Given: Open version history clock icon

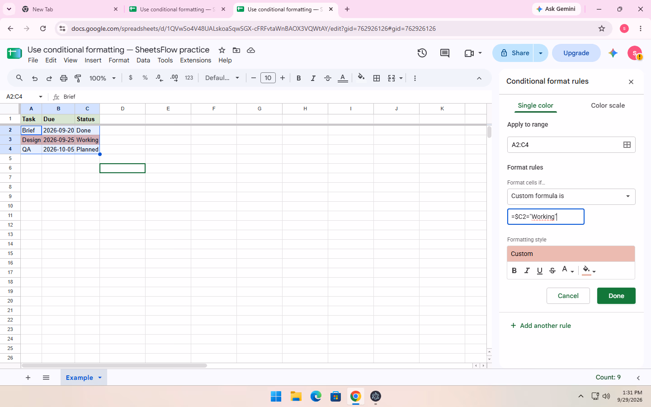Looking at the screenshot, I should pos(422,53).
